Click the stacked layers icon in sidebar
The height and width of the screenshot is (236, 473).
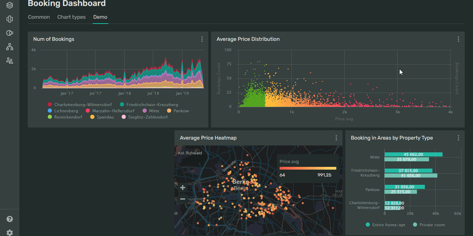pos(9,6)
